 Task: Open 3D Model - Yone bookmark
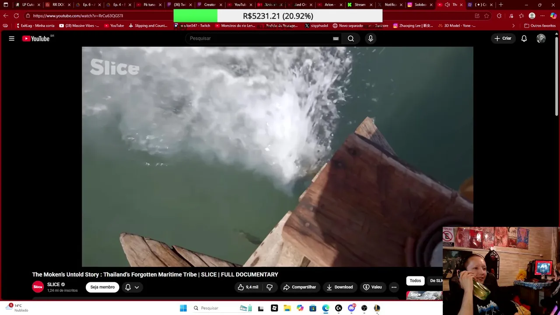[456, 26]
